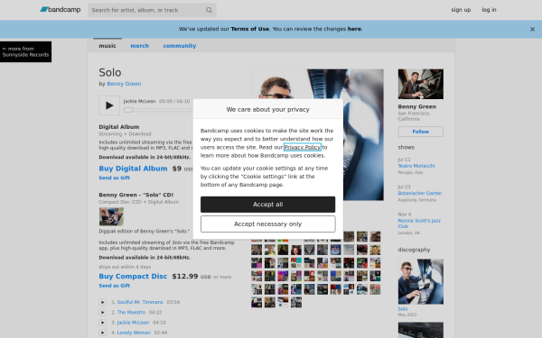Click the '$12.99' compact disc price
The width and height of the screenshot is (542, 338).
coord(185,277)
